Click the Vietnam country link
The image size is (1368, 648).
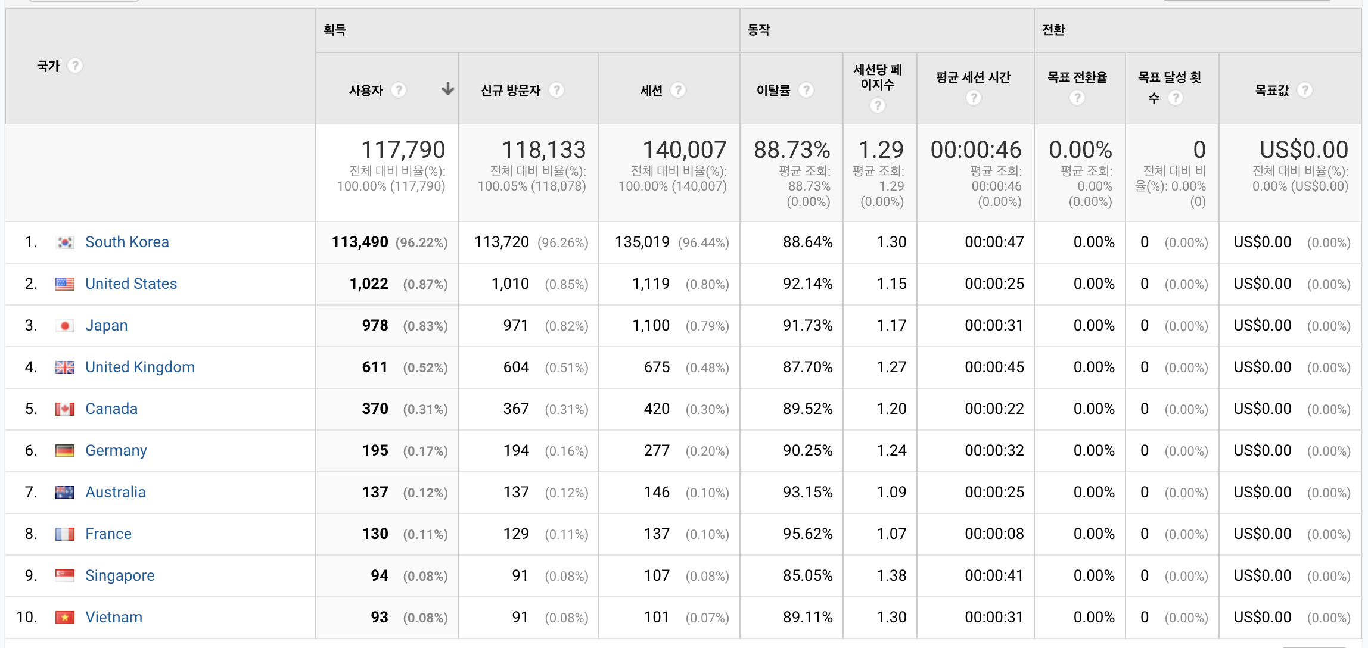114,618
